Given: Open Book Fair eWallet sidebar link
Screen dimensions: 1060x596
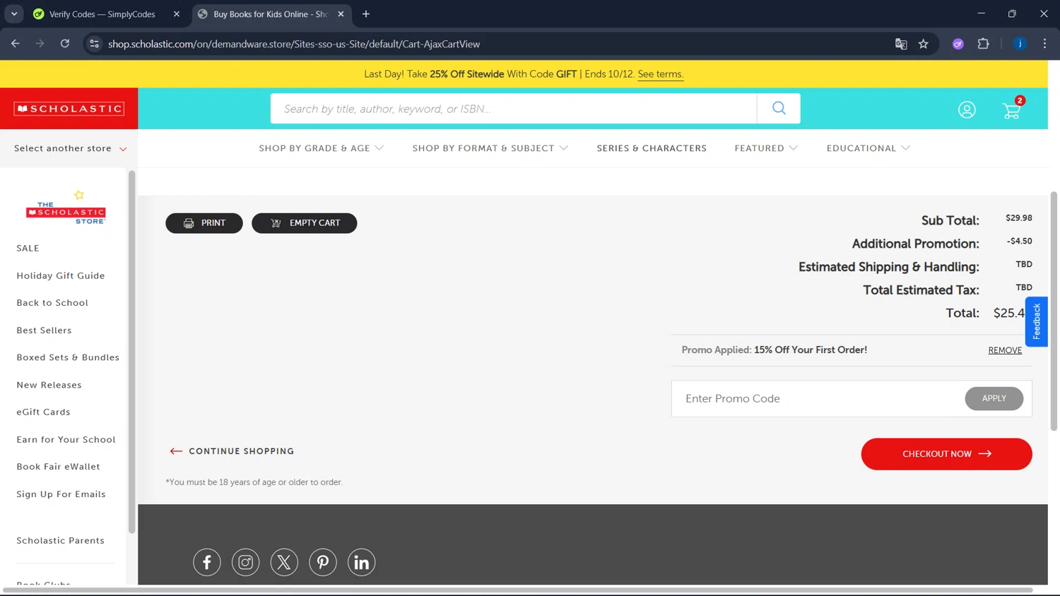Looking at the screenshot, I should click(x=58, y=467).
